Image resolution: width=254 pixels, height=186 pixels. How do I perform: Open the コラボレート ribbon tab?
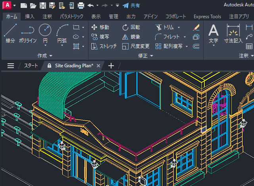[x=175, y=17]
